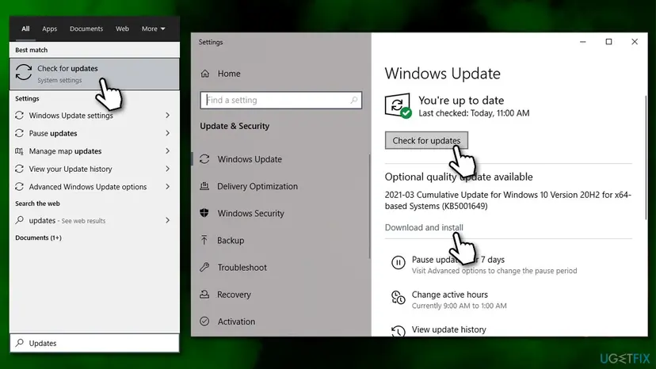Screen dimensions: 656x369
Task: Expand Advanced Windows Update options chevron
Action: tap(167, 187)
